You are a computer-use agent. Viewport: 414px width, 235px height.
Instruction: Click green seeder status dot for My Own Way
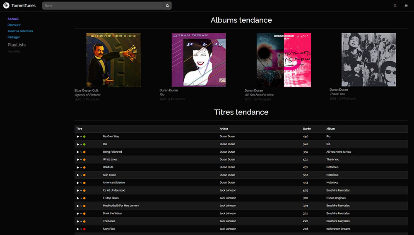[x=84, y=137]
